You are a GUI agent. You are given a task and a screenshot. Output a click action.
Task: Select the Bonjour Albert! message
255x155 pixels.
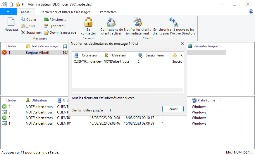37,53
